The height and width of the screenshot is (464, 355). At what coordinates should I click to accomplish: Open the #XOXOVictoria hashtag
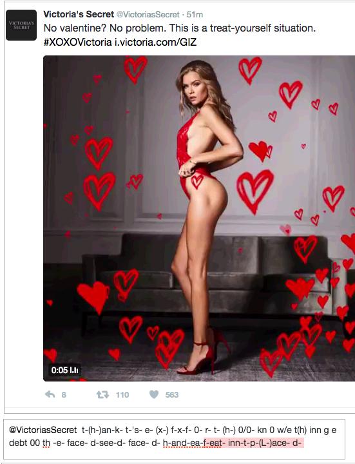point(77,42)
